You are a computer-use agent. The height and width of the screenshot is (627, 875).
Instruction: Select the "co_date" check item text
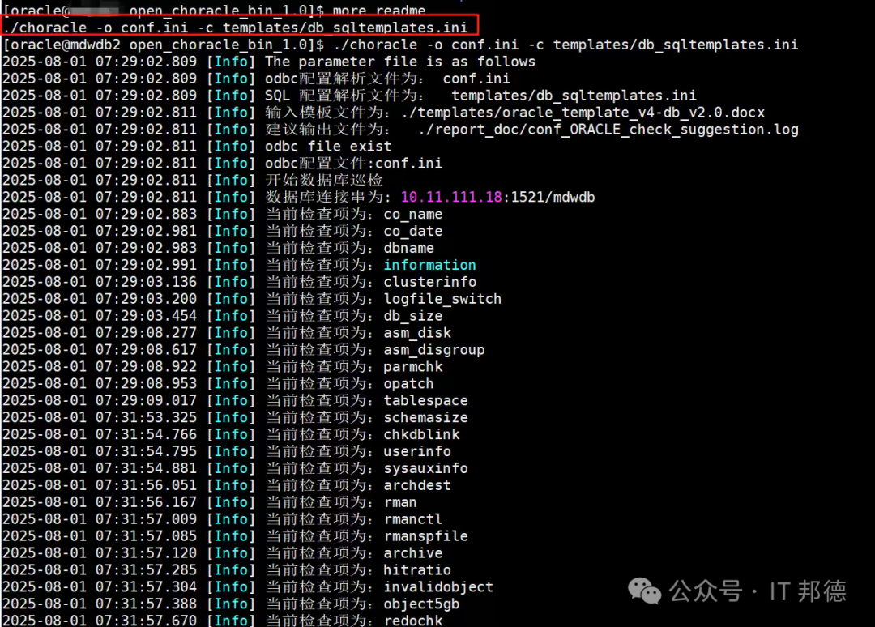[x=413, y=231]
